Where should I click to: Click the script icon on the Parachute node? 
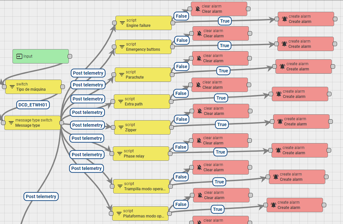click(x=122, y=75)
